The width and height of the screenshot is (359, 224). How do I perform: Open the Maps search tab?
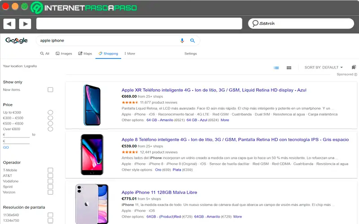pos(85,54)
